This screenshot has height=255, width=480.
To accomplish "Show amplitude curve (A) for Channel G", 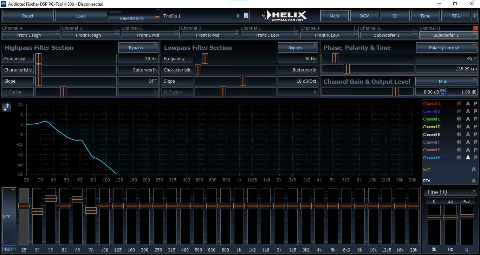I will [x=468, y=150].
